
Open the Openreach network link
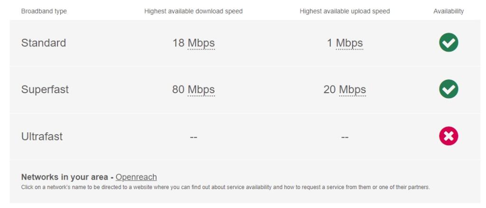coord(136,177)
